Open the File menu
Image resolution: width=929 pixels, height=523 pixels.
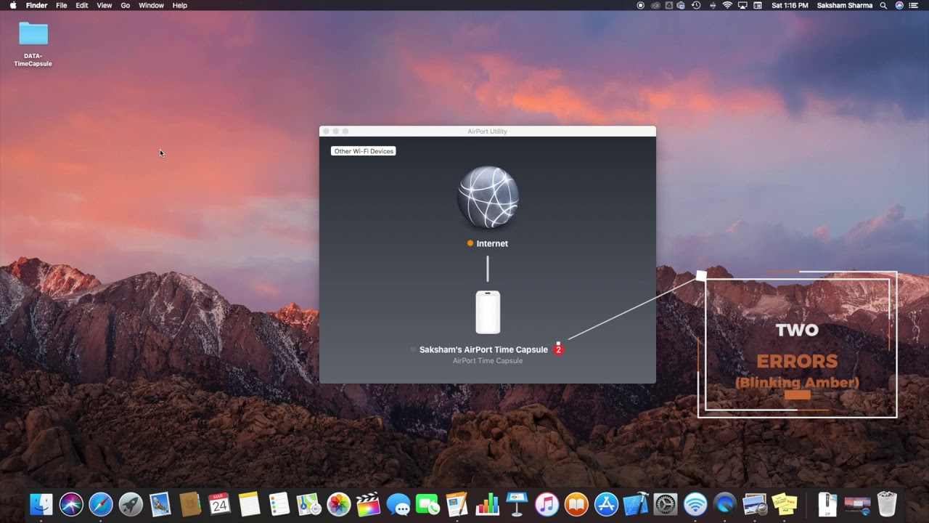pos(62,5)
